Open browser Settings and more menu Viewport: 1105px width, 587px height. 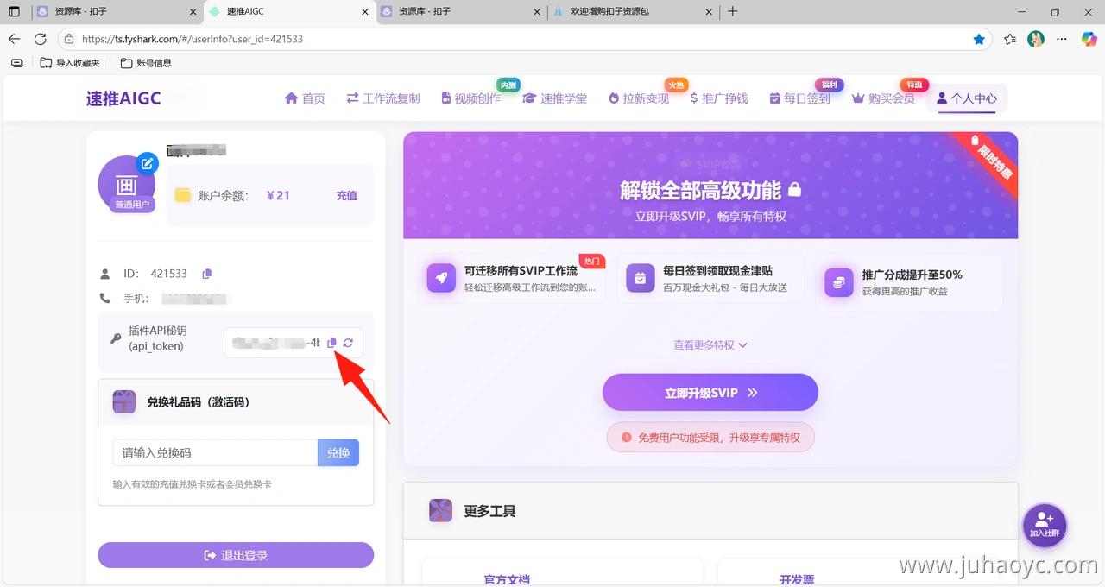(x=1063, y=39)
